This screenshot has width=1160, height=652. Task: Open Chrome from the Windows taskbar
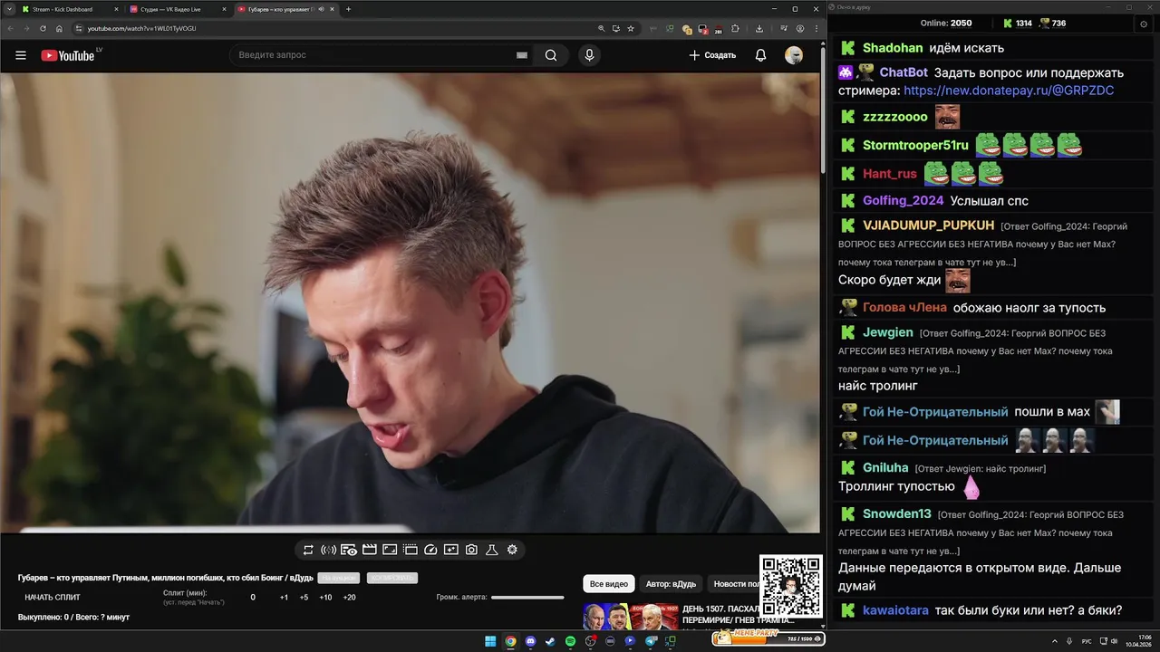(510, 641)
